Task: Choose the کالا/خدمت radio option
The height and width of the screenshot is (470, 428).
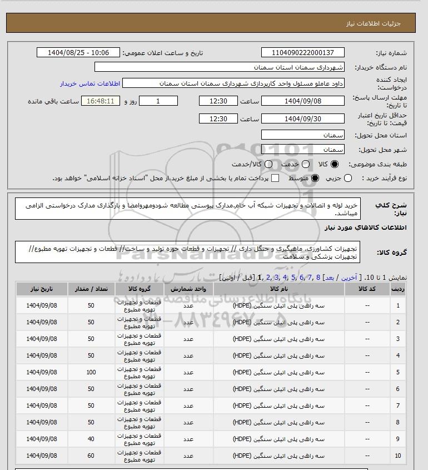Action: [269, 164]
